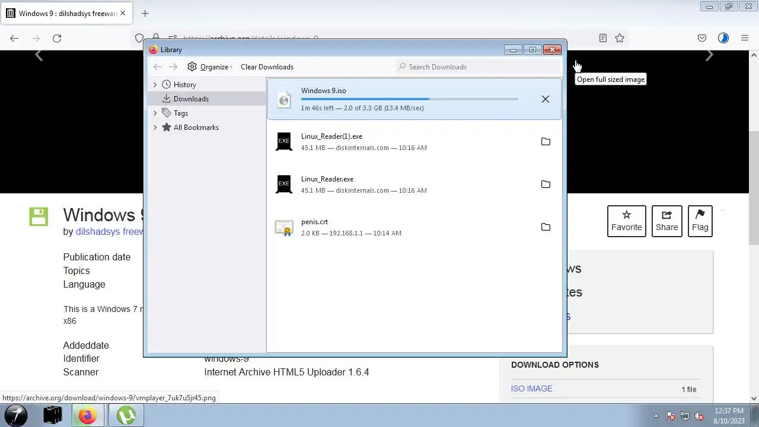Click the Firefox reload page button
759x427 pixels.
[57, 38]
